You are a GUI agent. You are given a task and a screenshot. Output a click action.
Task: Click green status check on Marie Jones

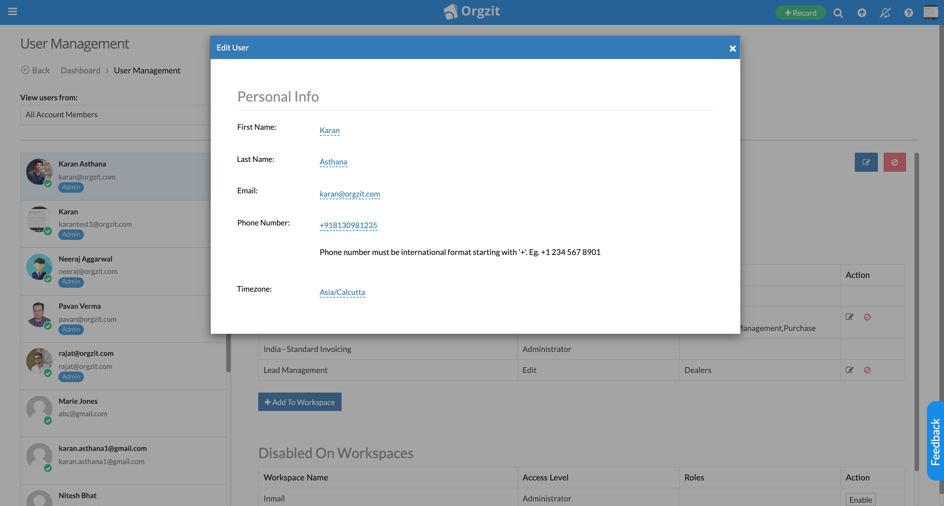coord(48,420)
